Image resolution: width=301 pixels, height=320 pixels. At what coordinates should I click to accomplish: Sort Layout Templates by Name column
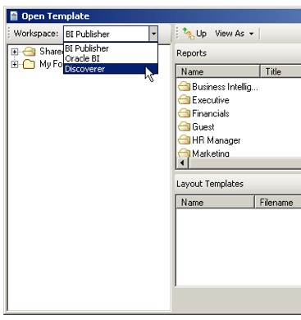tap(215, 203)
